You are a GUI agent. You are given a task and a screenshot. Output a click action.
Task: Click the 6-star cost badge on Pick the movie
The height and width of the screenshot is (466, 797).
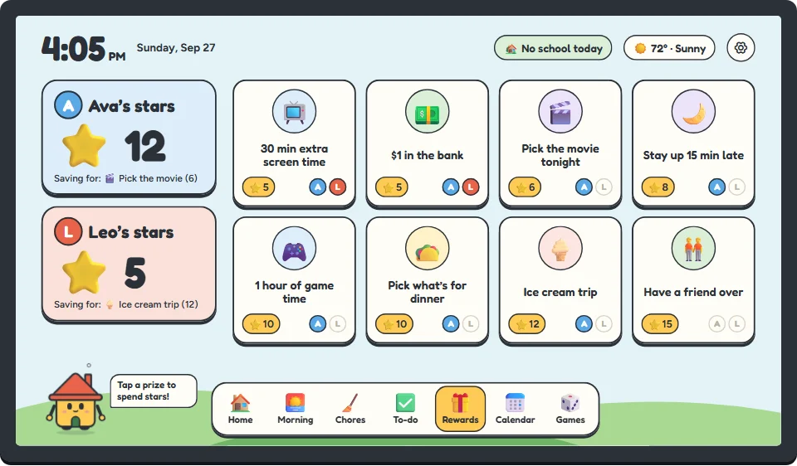pyautogui.click(x=525, y=187)
